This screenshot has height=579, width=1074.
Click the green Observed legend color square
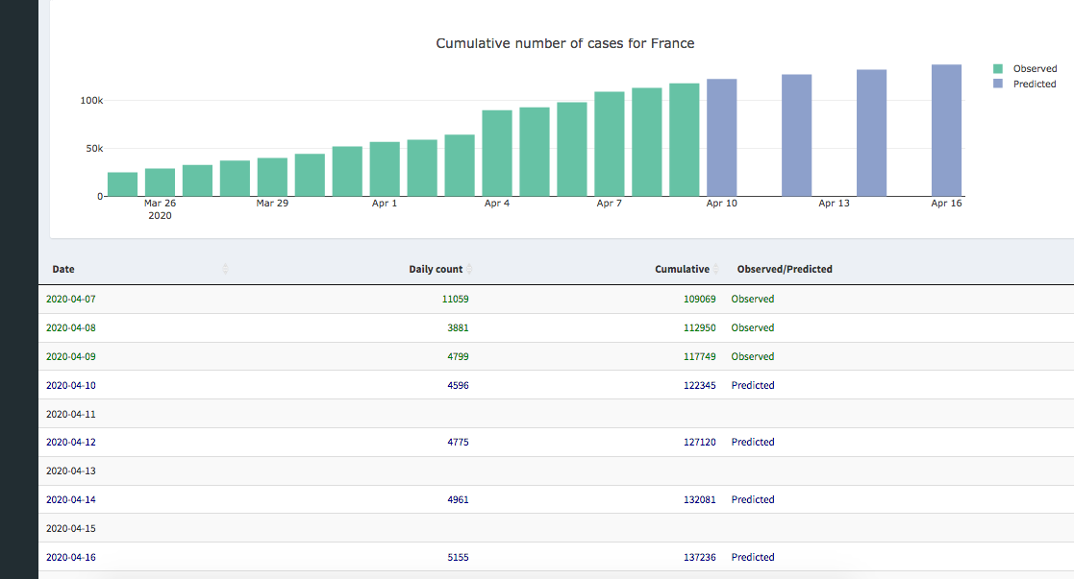[x=998, y=69]
